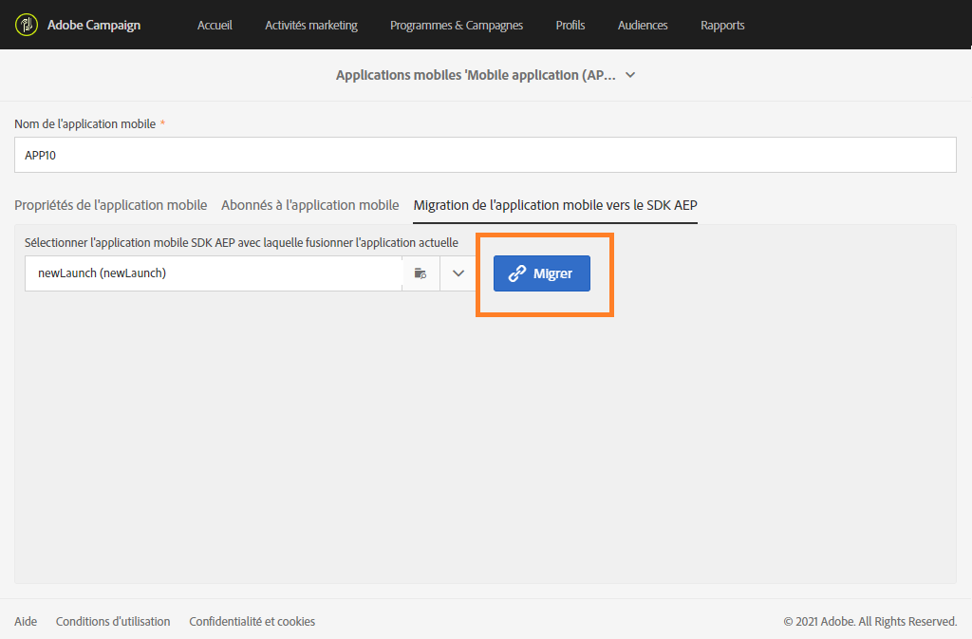972x639 pixels.
Task: Open the Aide link
Action: 26,621
